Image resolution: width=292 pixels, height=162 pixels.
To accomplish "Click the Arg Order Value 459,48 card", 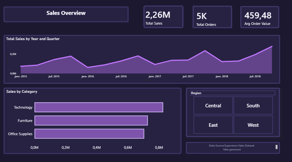I will coord(260,17).
